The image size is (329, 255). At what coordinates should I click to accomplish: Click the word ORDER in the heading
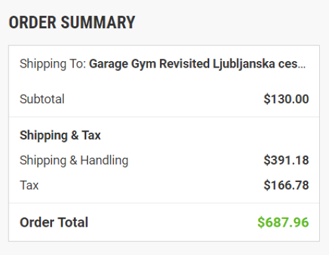(x=32, y=22)
